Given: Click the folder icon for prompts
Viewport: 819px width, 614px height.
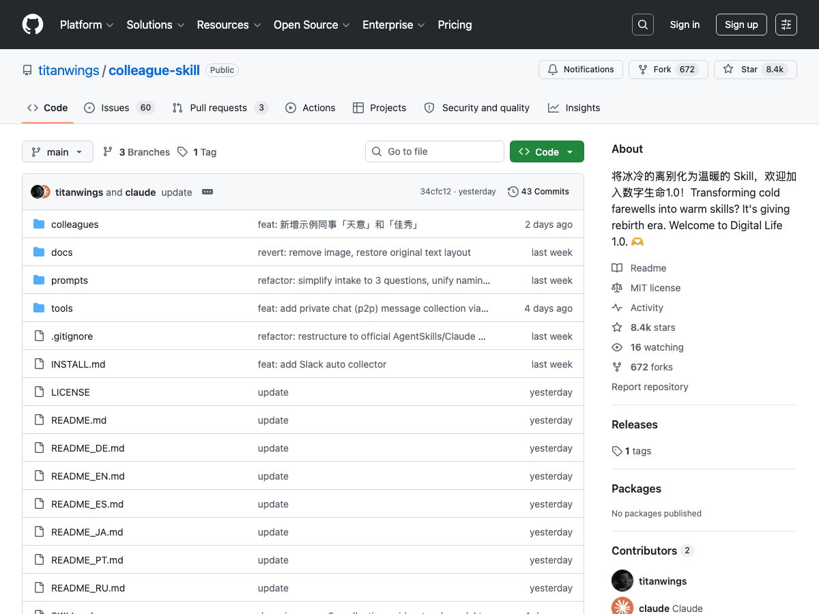Looking at the screenshot, I should tap(39, 280).
